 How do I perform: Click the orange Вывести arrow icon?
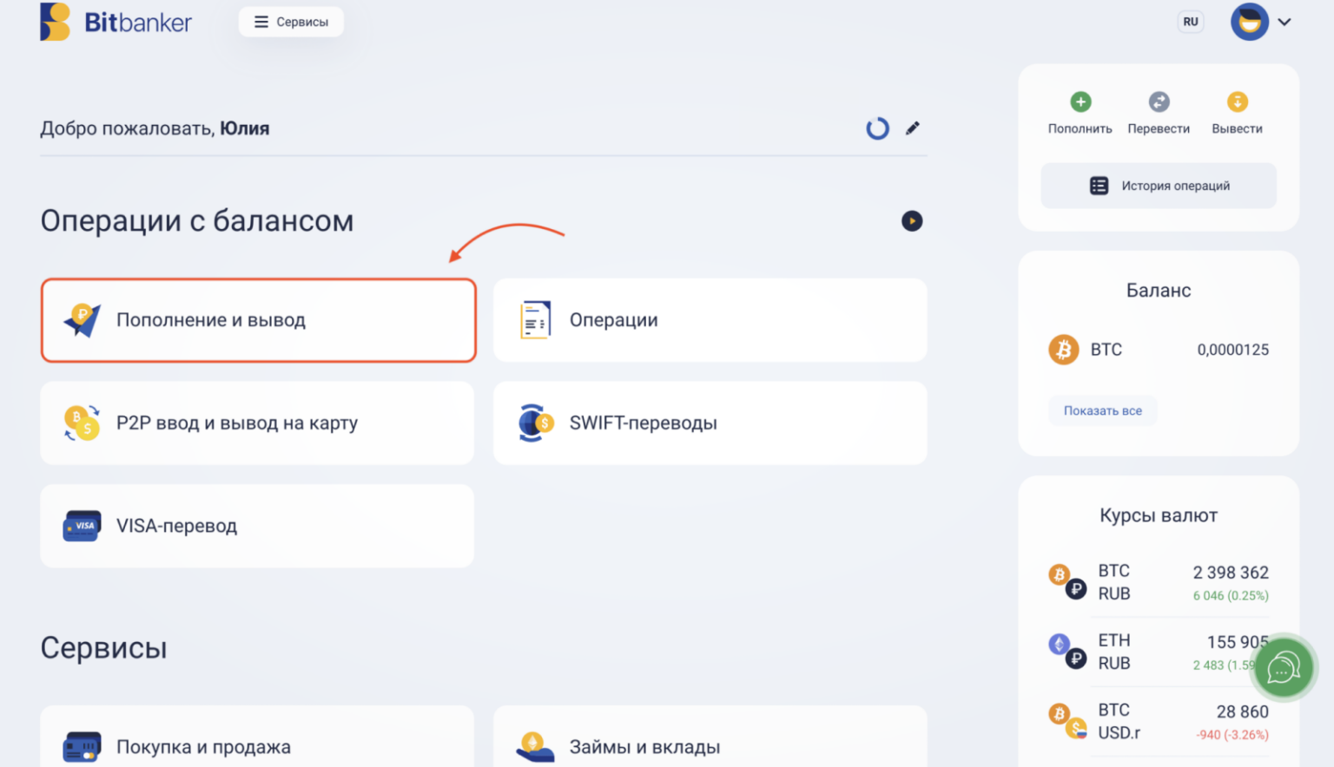point(1238,102)
